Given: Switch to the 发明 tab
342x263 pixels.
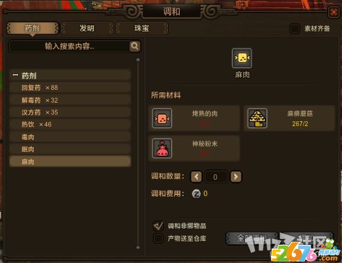Looking at the screenshot, I should coord(87,28).
